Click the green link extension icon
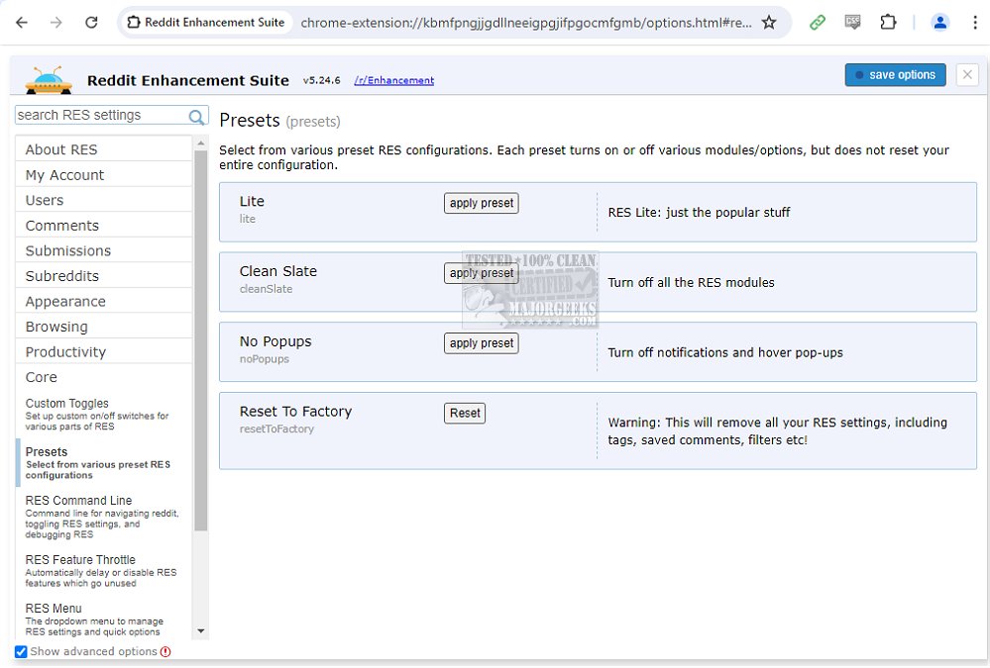This screenshot has height=668, width=990. pyautogui.click(x=818, y=22)
